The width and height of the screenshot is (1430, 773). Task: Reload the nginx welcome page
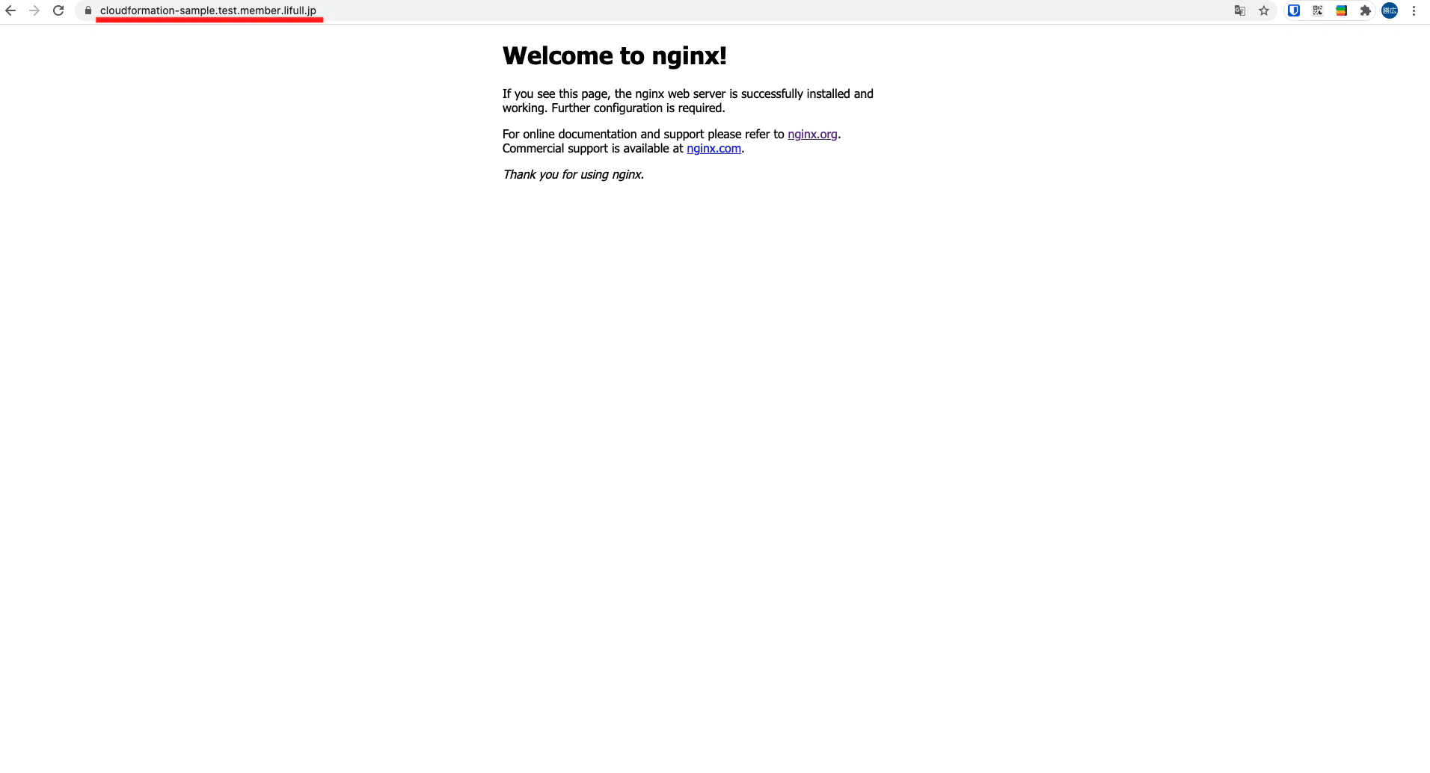(x=58, y=10)
